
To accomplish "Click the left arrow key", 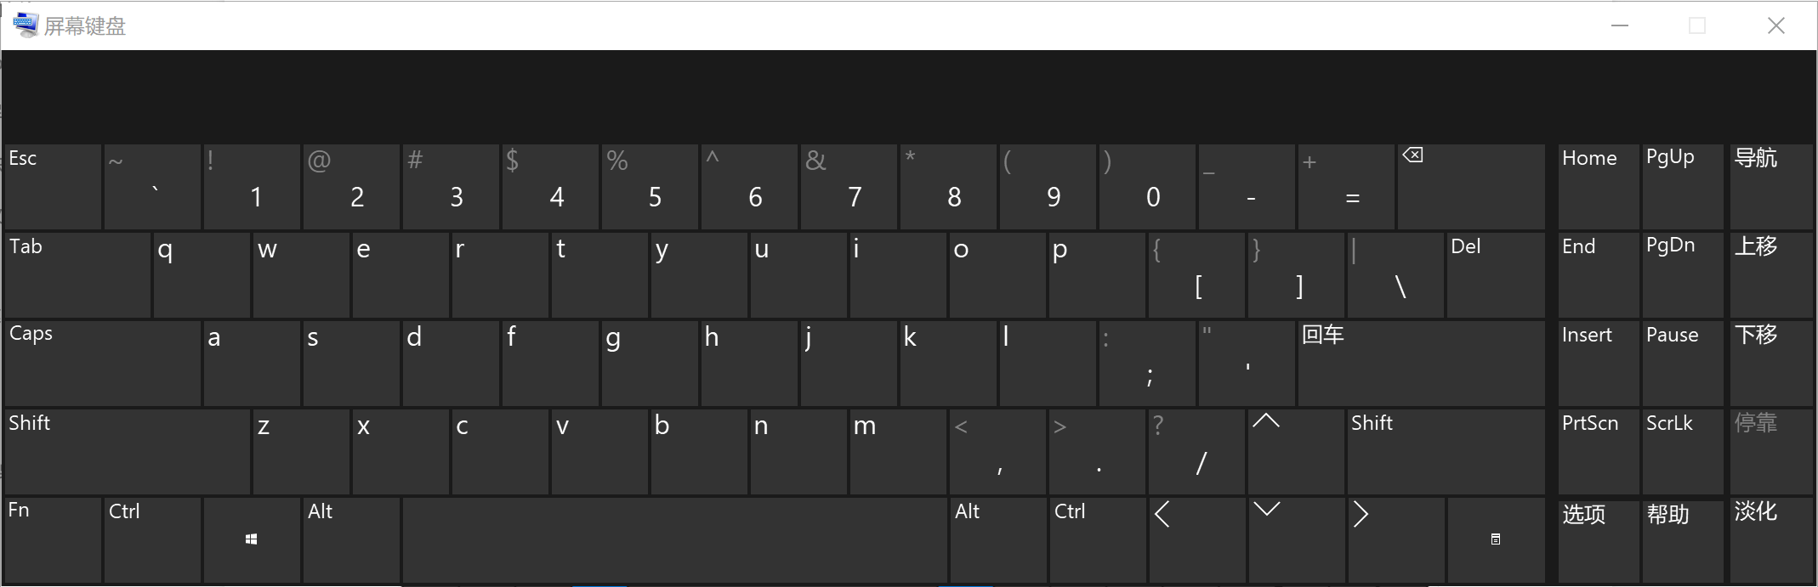I will coord(1196,539).
